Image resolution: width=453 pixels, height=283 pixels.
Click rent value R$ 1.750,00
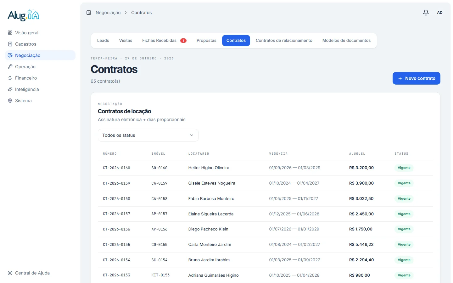click(x=361, y=229)
